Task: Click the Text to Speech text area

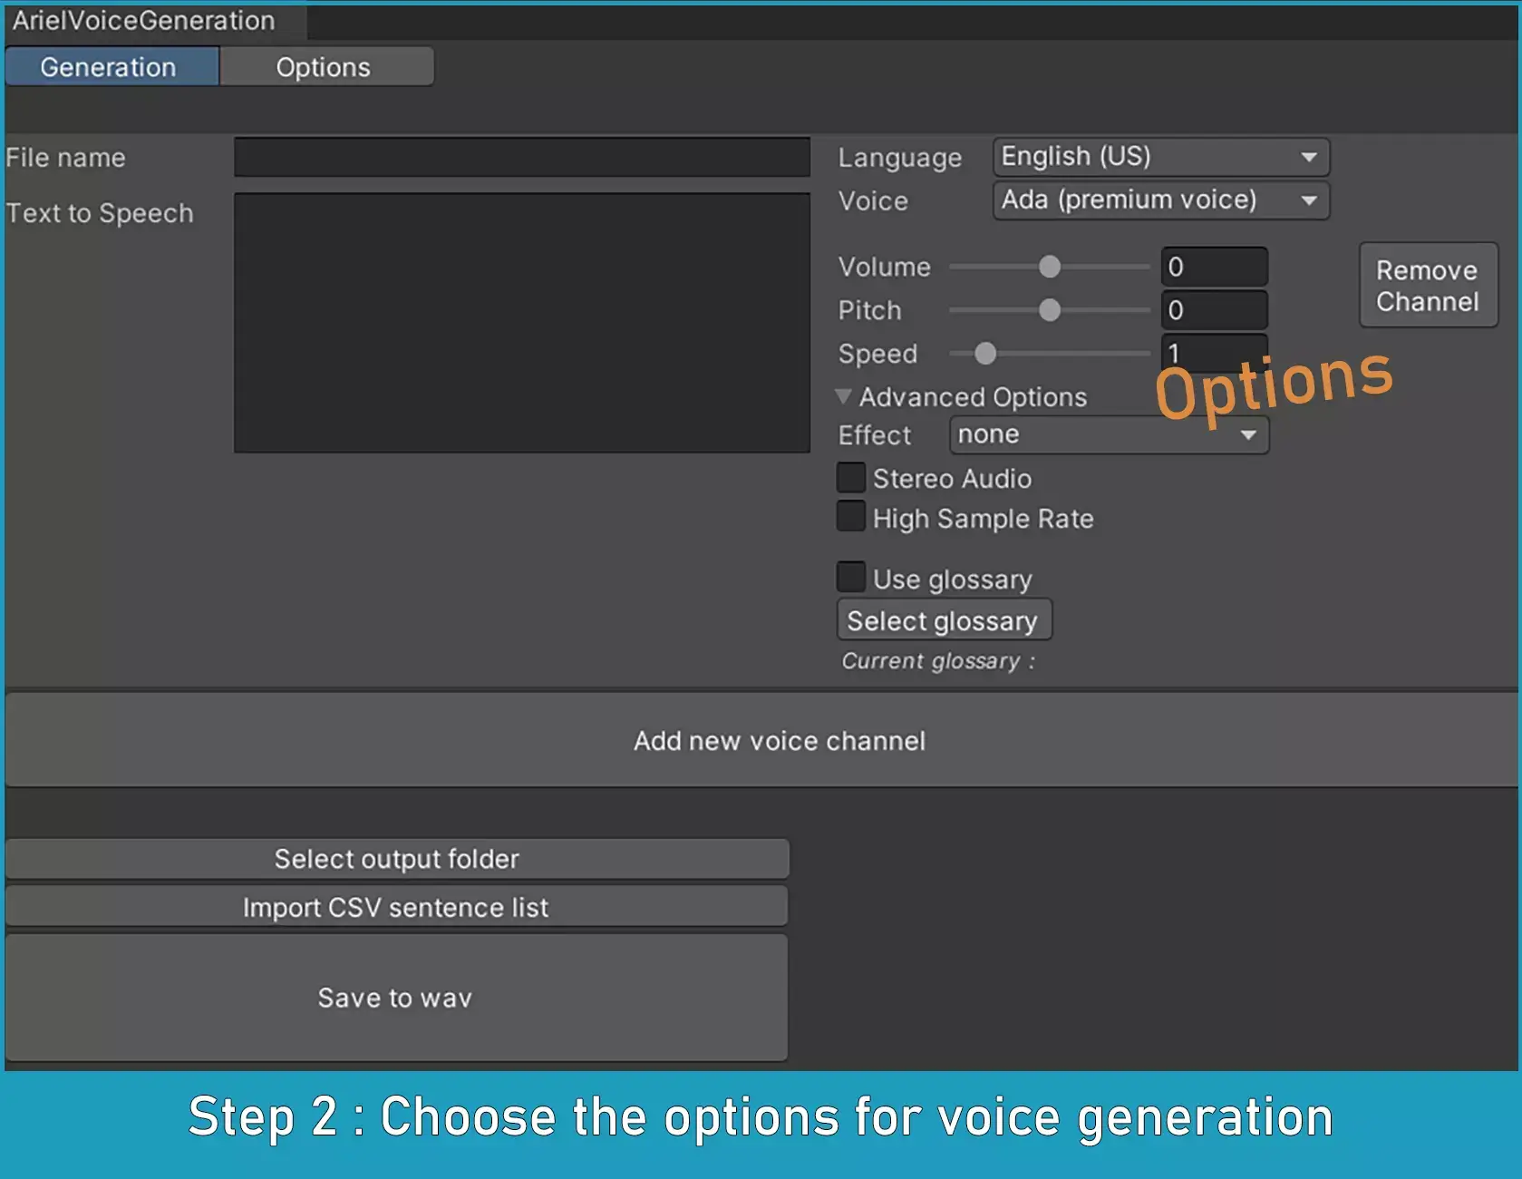Action: pyautogui.click(x=521, y=322)
